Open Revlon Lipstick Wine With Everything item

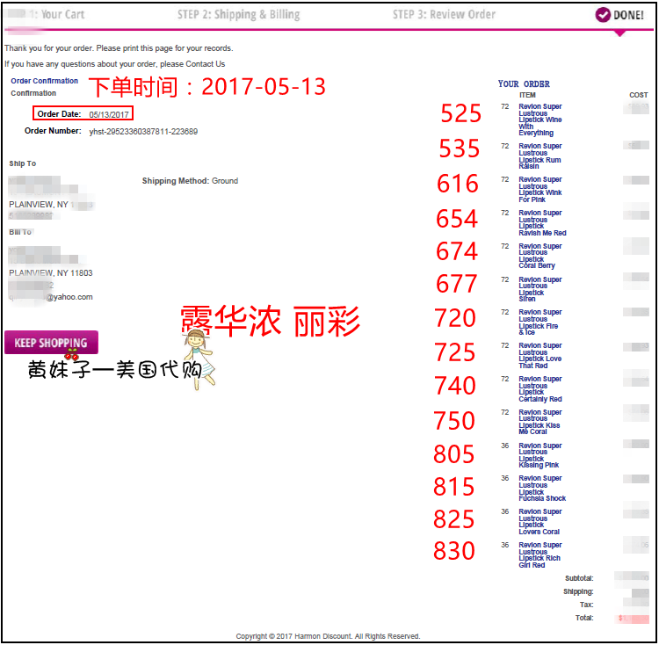tap(540, 120)
